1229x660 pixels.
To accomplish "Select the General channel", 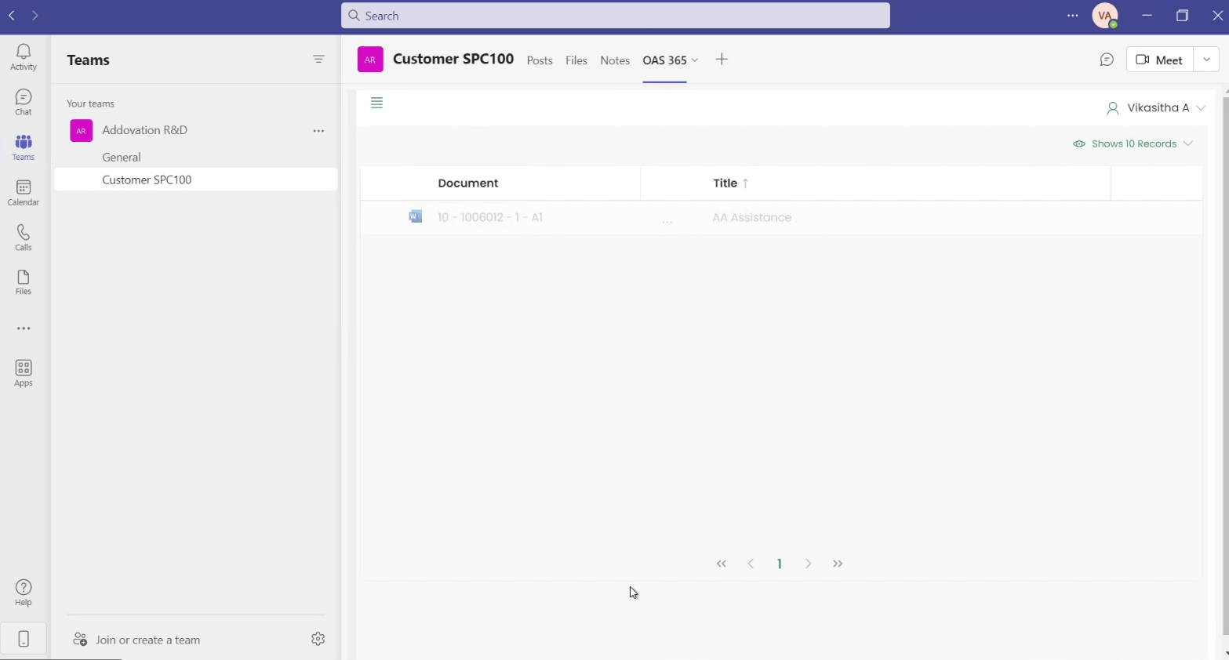I will 122,158.
